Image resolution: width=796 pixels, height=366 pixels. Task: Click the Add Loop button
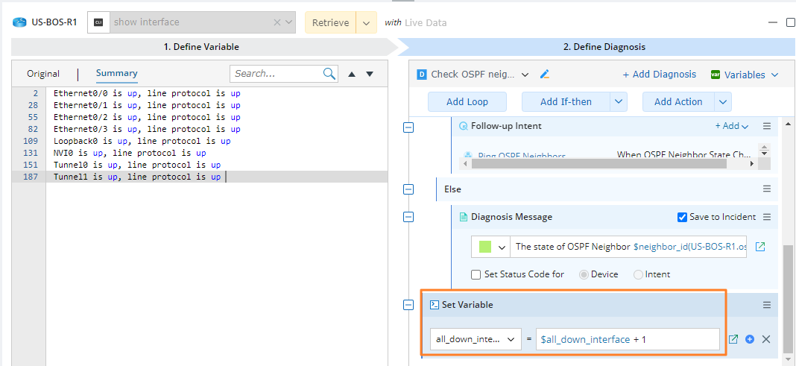[467, 102]
